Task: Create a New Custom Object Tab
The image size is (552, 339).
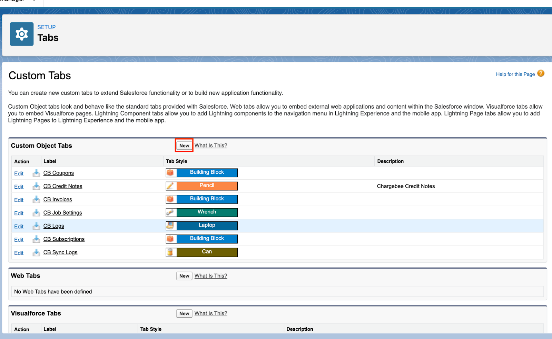Action: [x=184, y=146]
